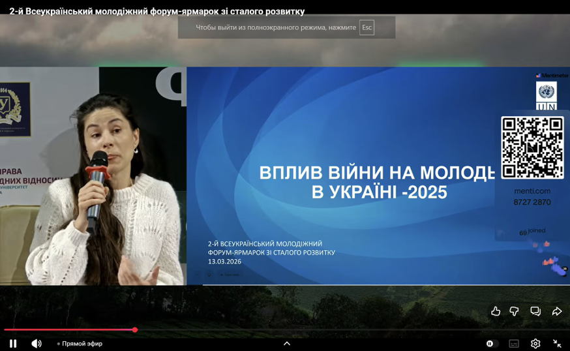Viewport: 570px width, 351px height.
Task: Click the share arrow icon
Action: pyautogui.click(x=557, y=311)
